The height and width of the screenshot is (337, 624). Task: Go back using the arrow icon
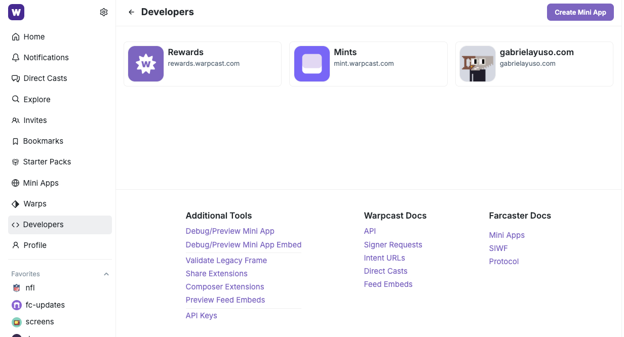point(131,12)
